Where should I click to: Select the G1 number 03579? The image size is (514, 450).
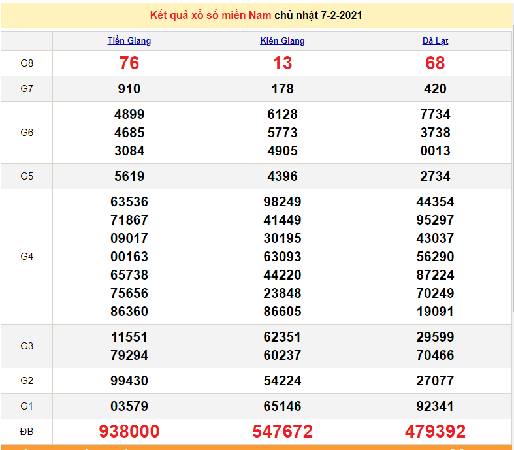click(x=129, y=406)
